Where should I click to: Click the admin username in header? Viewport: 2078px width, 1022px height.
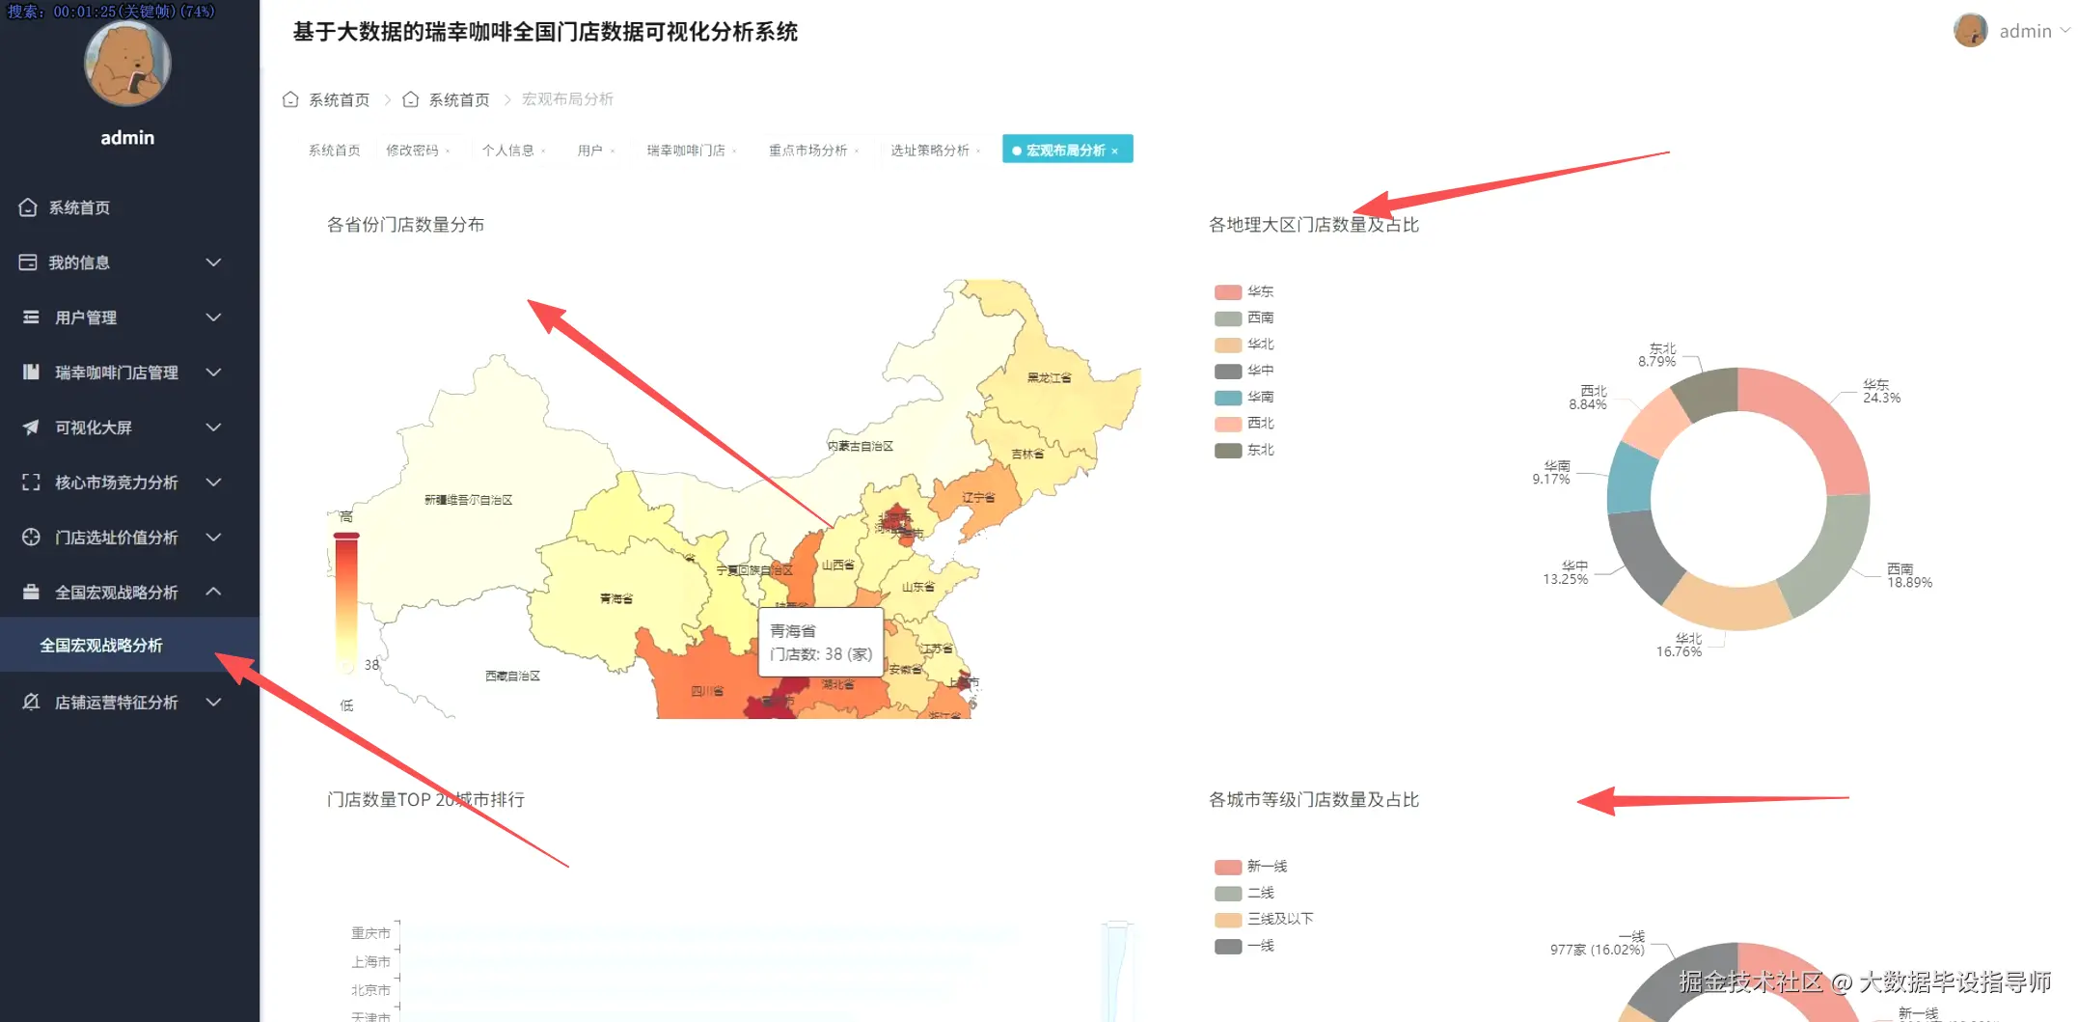2025,31
